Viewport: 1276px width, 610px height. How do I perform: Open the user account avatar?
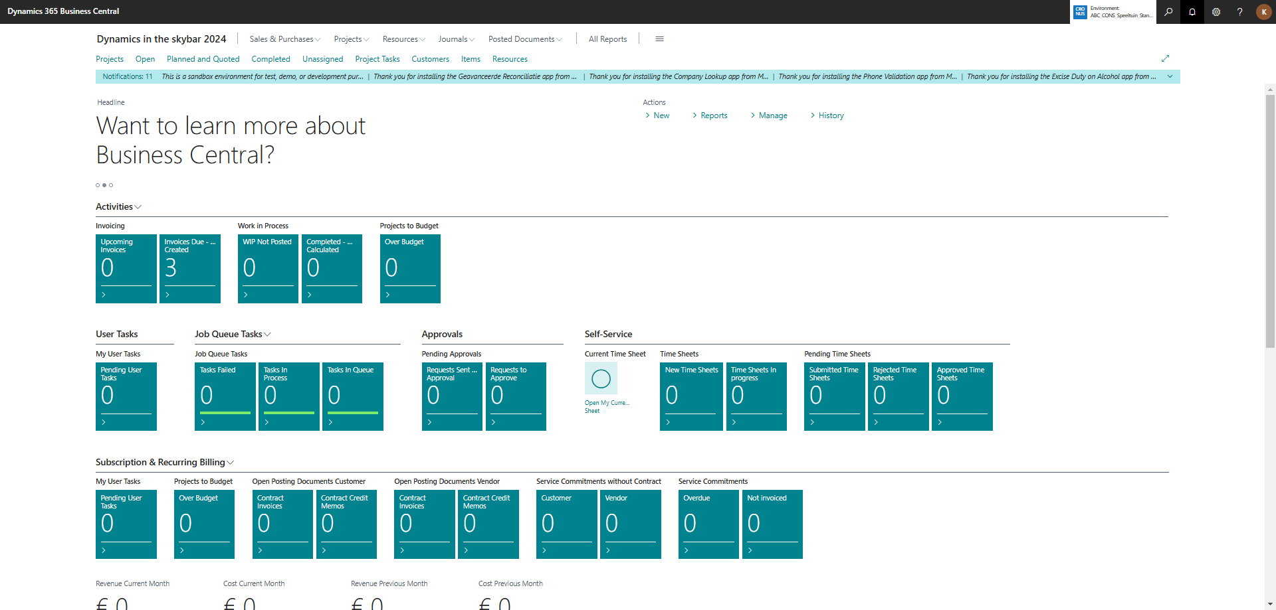tap(1263, 12)
